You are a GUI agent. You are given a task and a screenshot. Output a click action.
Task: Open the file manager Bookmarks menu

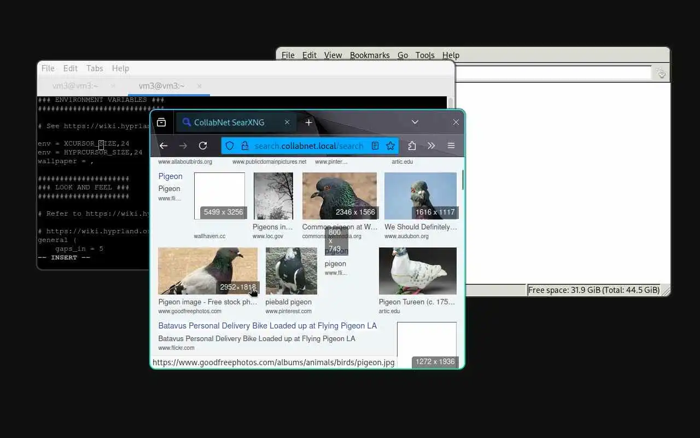[x=370, y=55]
